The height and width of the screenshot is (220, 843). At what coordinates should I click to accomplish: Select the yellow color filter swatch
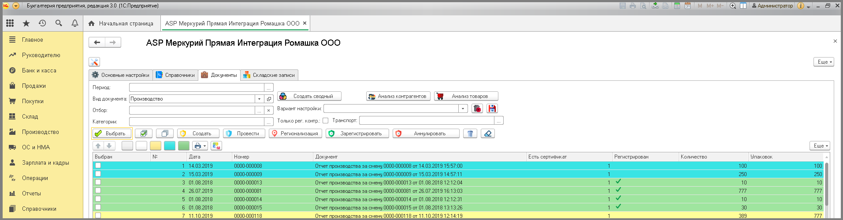point(156,146)
